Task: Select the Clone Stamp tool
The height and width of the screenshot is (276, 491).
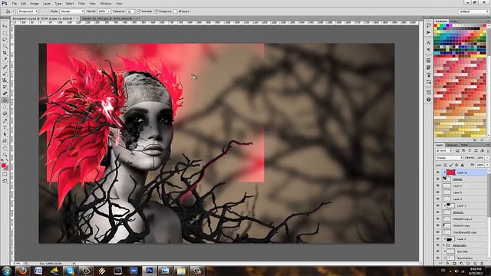Action: coord(5,80)
